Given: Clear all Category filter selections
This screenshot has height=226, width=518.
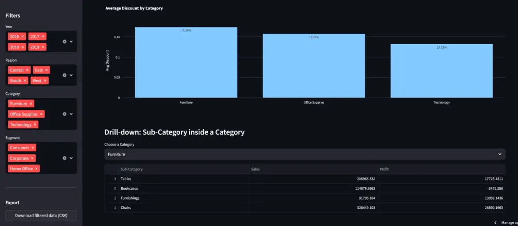Looking at the screenshot, I should 65,114.
